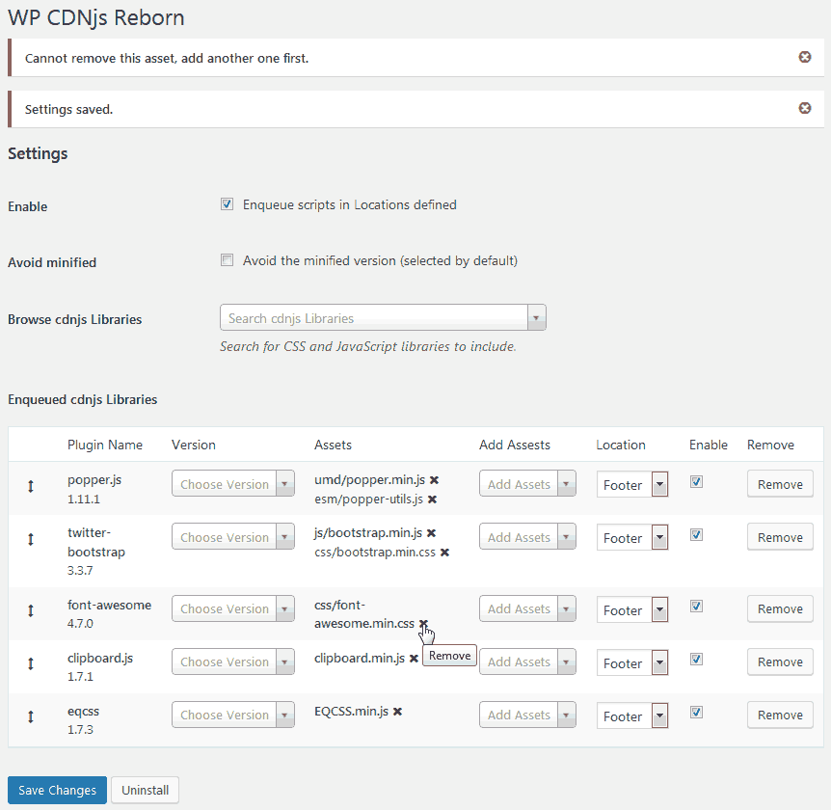
Task: Remove the js/bootstrap.min.js asset
Action: coord(432,532)
